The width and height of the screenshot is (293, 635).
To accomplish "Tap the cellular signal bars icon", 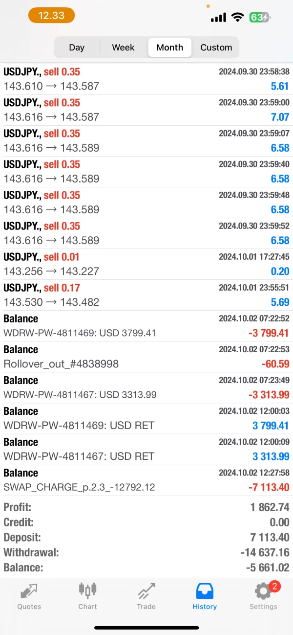I will [x=218, y=18].
